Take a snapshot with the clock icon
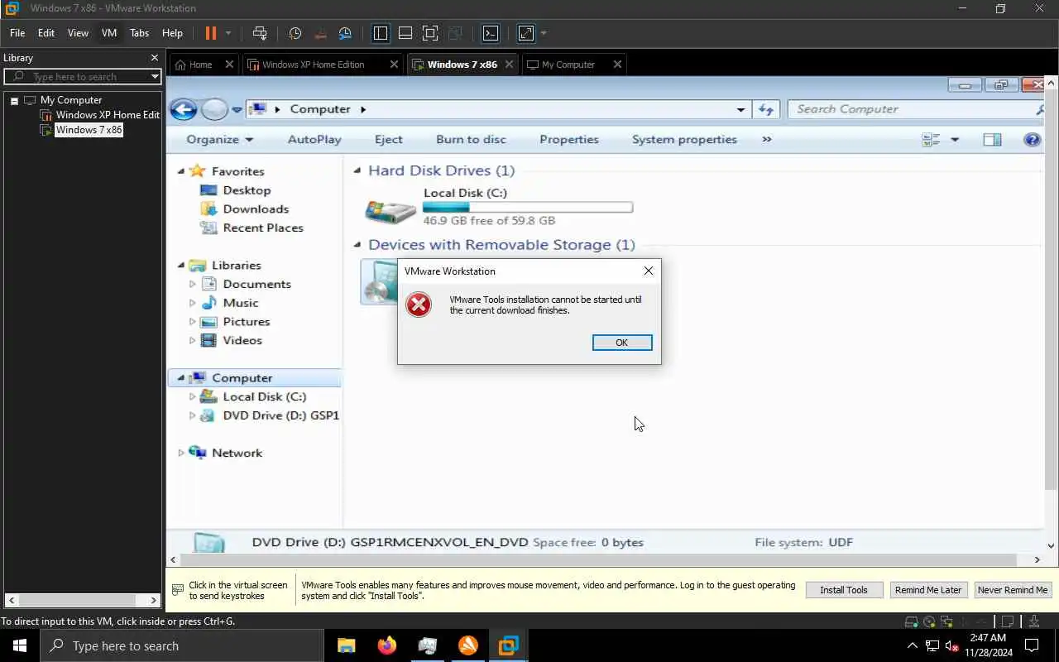Image resolution: width=1059 pixels, height=662 pixels. tap(295, 33)
